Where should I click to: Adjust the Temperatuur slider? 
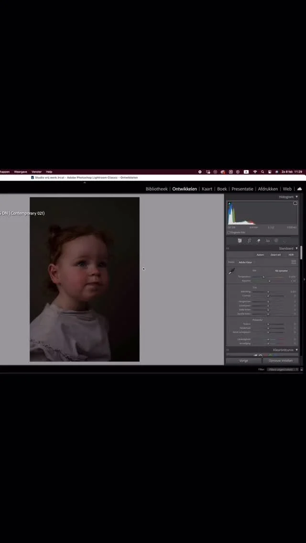tap(268, 277)
